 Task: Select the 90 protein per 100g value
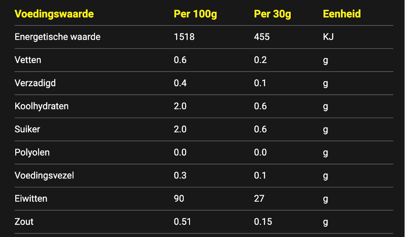click(x=179, y=199)
